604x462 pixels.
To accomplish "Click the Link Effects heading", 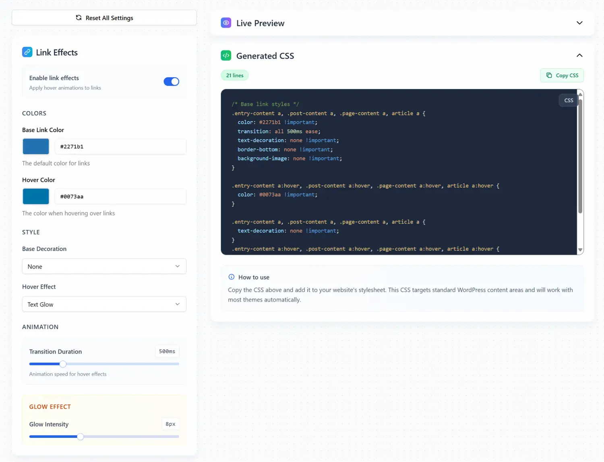I will click(x=57, y=52).
